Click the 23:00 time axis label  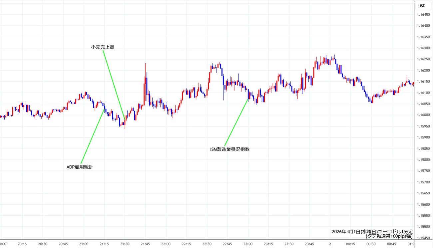pos(248,244)
